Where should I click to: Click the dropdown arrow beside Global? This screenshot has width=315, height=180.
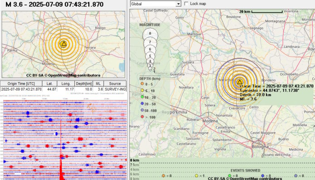(x=178, y=4)
